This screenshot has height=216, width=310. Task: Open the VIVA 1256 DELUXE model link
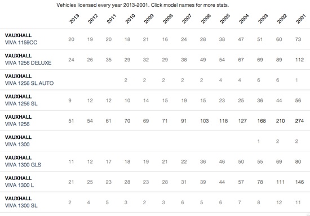(28, 63)
